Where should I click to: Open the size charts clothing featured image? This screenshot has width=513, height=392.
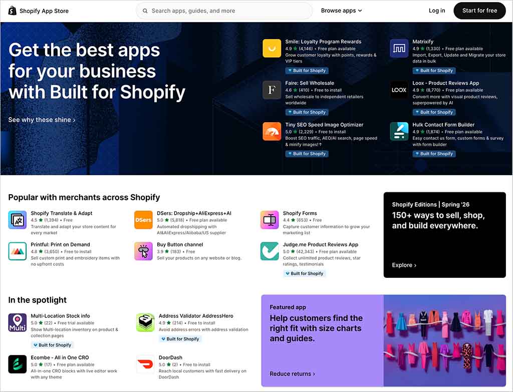click(445, 340)
